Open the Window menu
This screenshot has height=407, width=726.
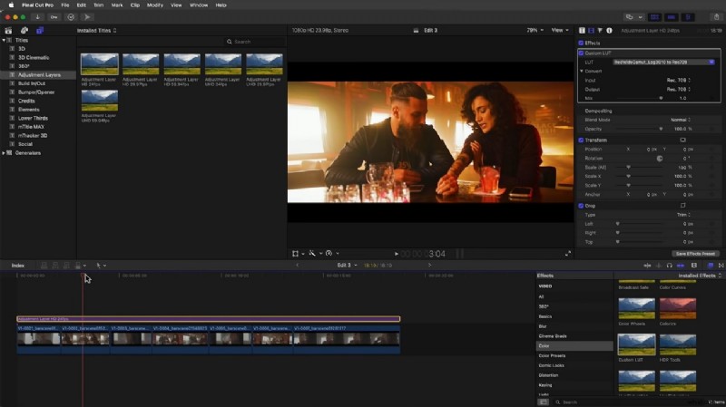point(199,5)
